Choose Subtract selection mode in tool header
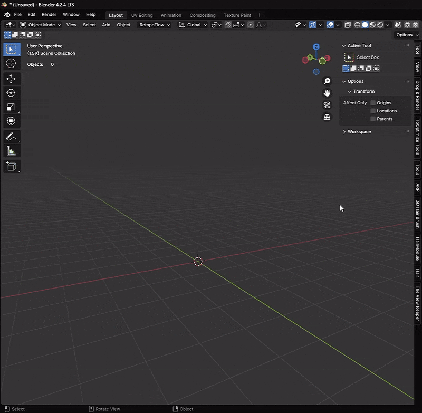422x413 pixels. 23,35
